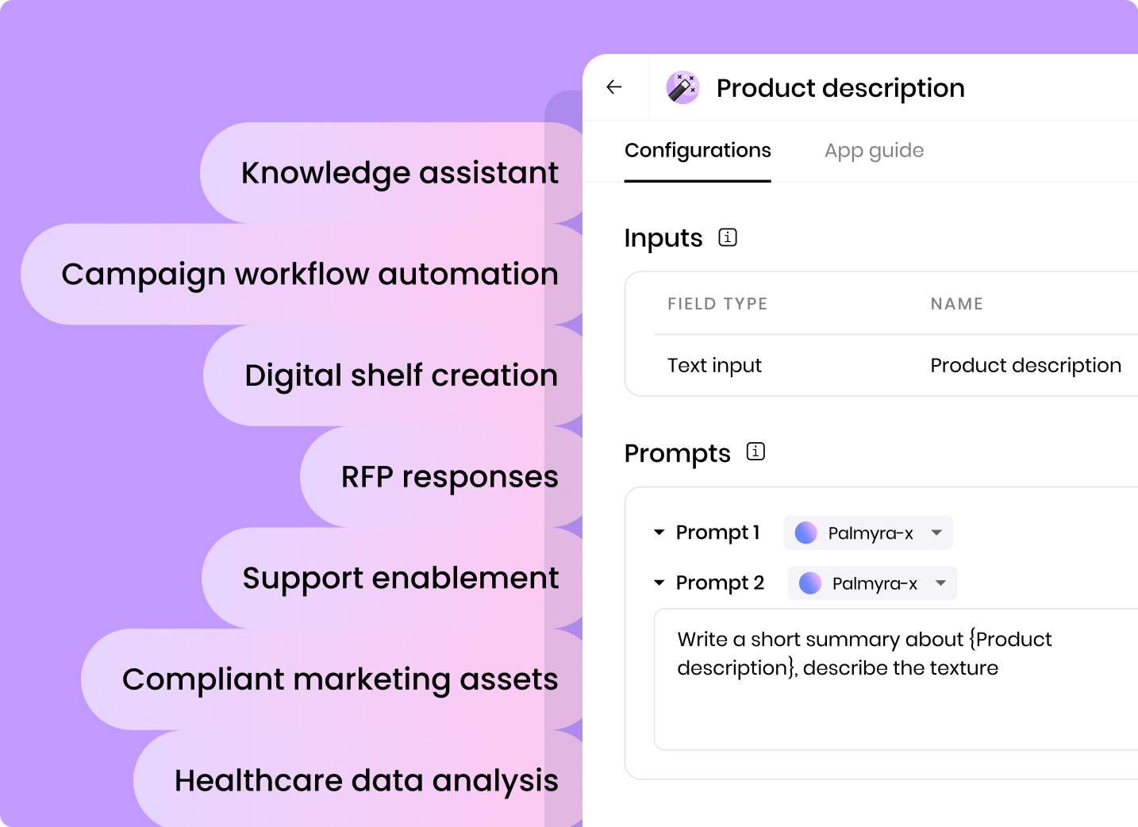The width and height of the screenshot is (1138, 827).
Task: Select the Configurations tab
Action: click(x=698, y=150)
